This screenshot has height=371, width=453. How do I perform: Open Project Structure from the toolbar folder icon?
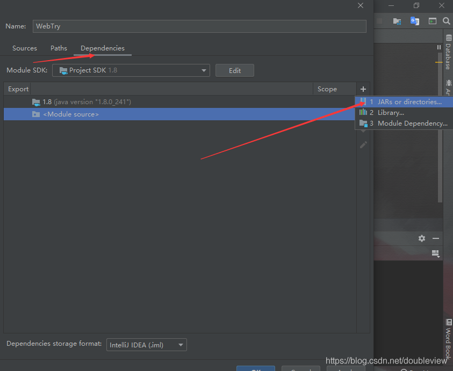(x=397, y=21)
